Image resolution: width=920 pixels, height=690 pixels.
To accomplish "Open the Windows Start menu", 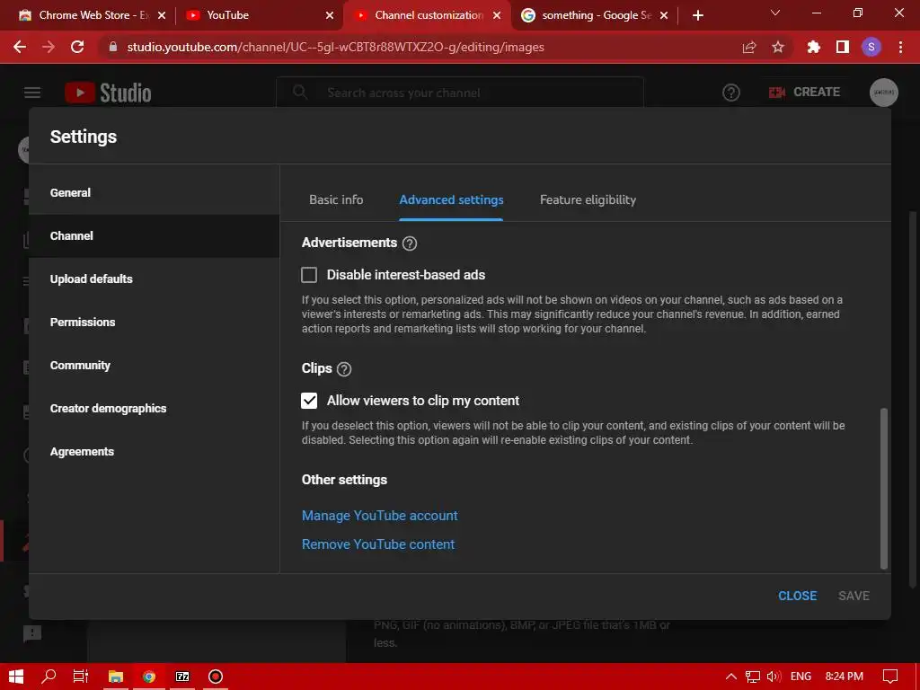I will [x=16, y=677].
